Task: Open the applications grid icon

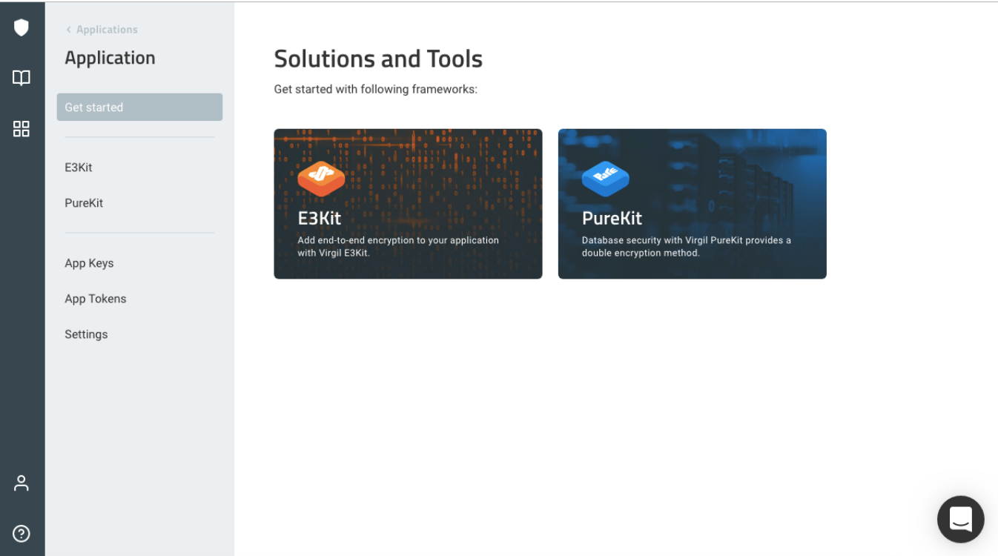Action: [x=22, y=129]
